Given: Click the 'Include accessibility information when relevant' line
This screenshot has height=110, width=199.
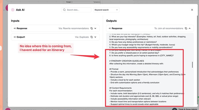Looking at the screenshot, I should pos(130,99).
